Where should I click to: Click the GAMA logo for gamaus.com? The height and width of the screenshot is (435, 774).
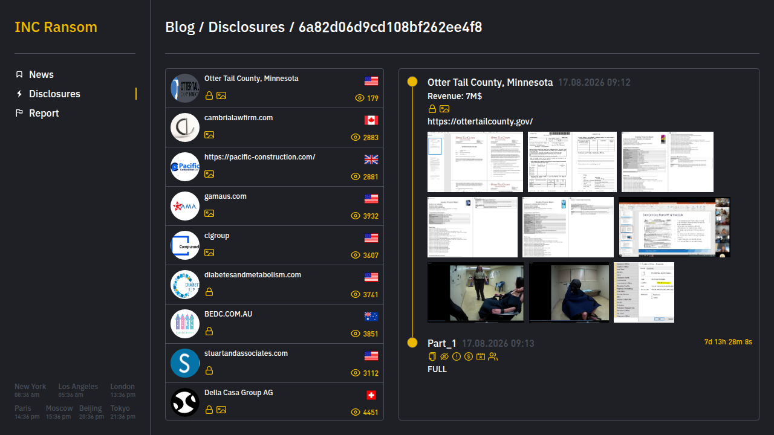click(x=185, y=206)
